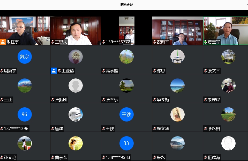Select 王忠夫's video feed
The image size is (248, 161).
point(76,31)
